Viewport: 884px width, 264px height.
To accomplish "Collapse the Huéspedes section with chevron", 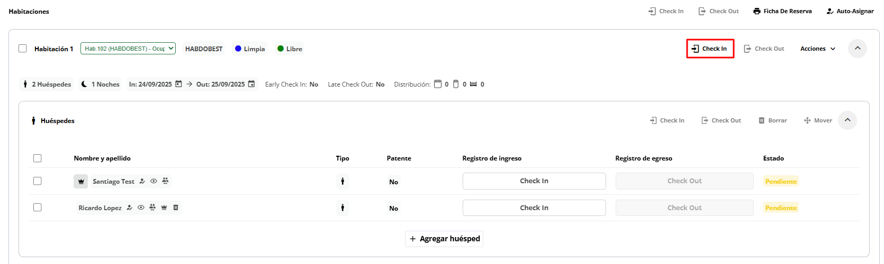I will pyautogui.click(x=847, y=120).
